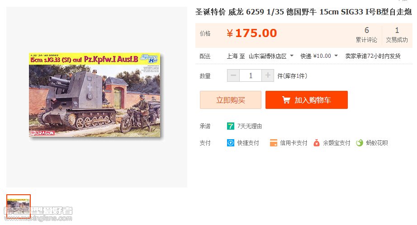Open the 上海 origin location text
Viewport: 417px width, 225px height.
(232, 56)
